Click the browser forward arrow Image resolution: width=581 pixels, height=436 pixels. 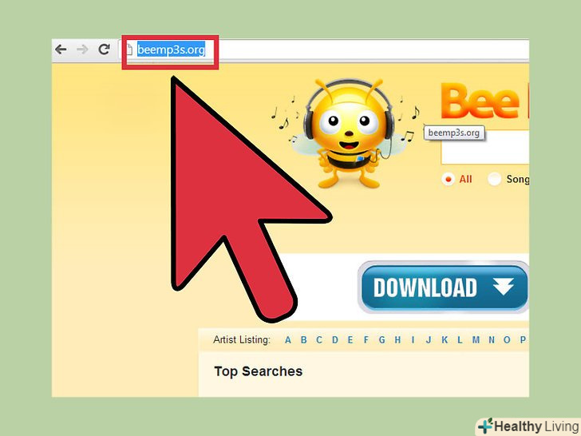[83, 49]
